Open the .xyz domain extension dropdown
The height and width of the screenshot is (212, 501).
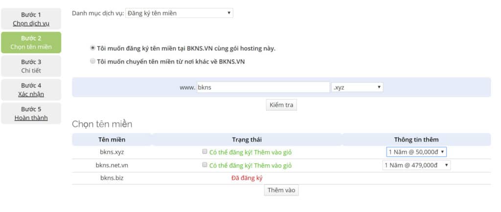tap(357, 87)
